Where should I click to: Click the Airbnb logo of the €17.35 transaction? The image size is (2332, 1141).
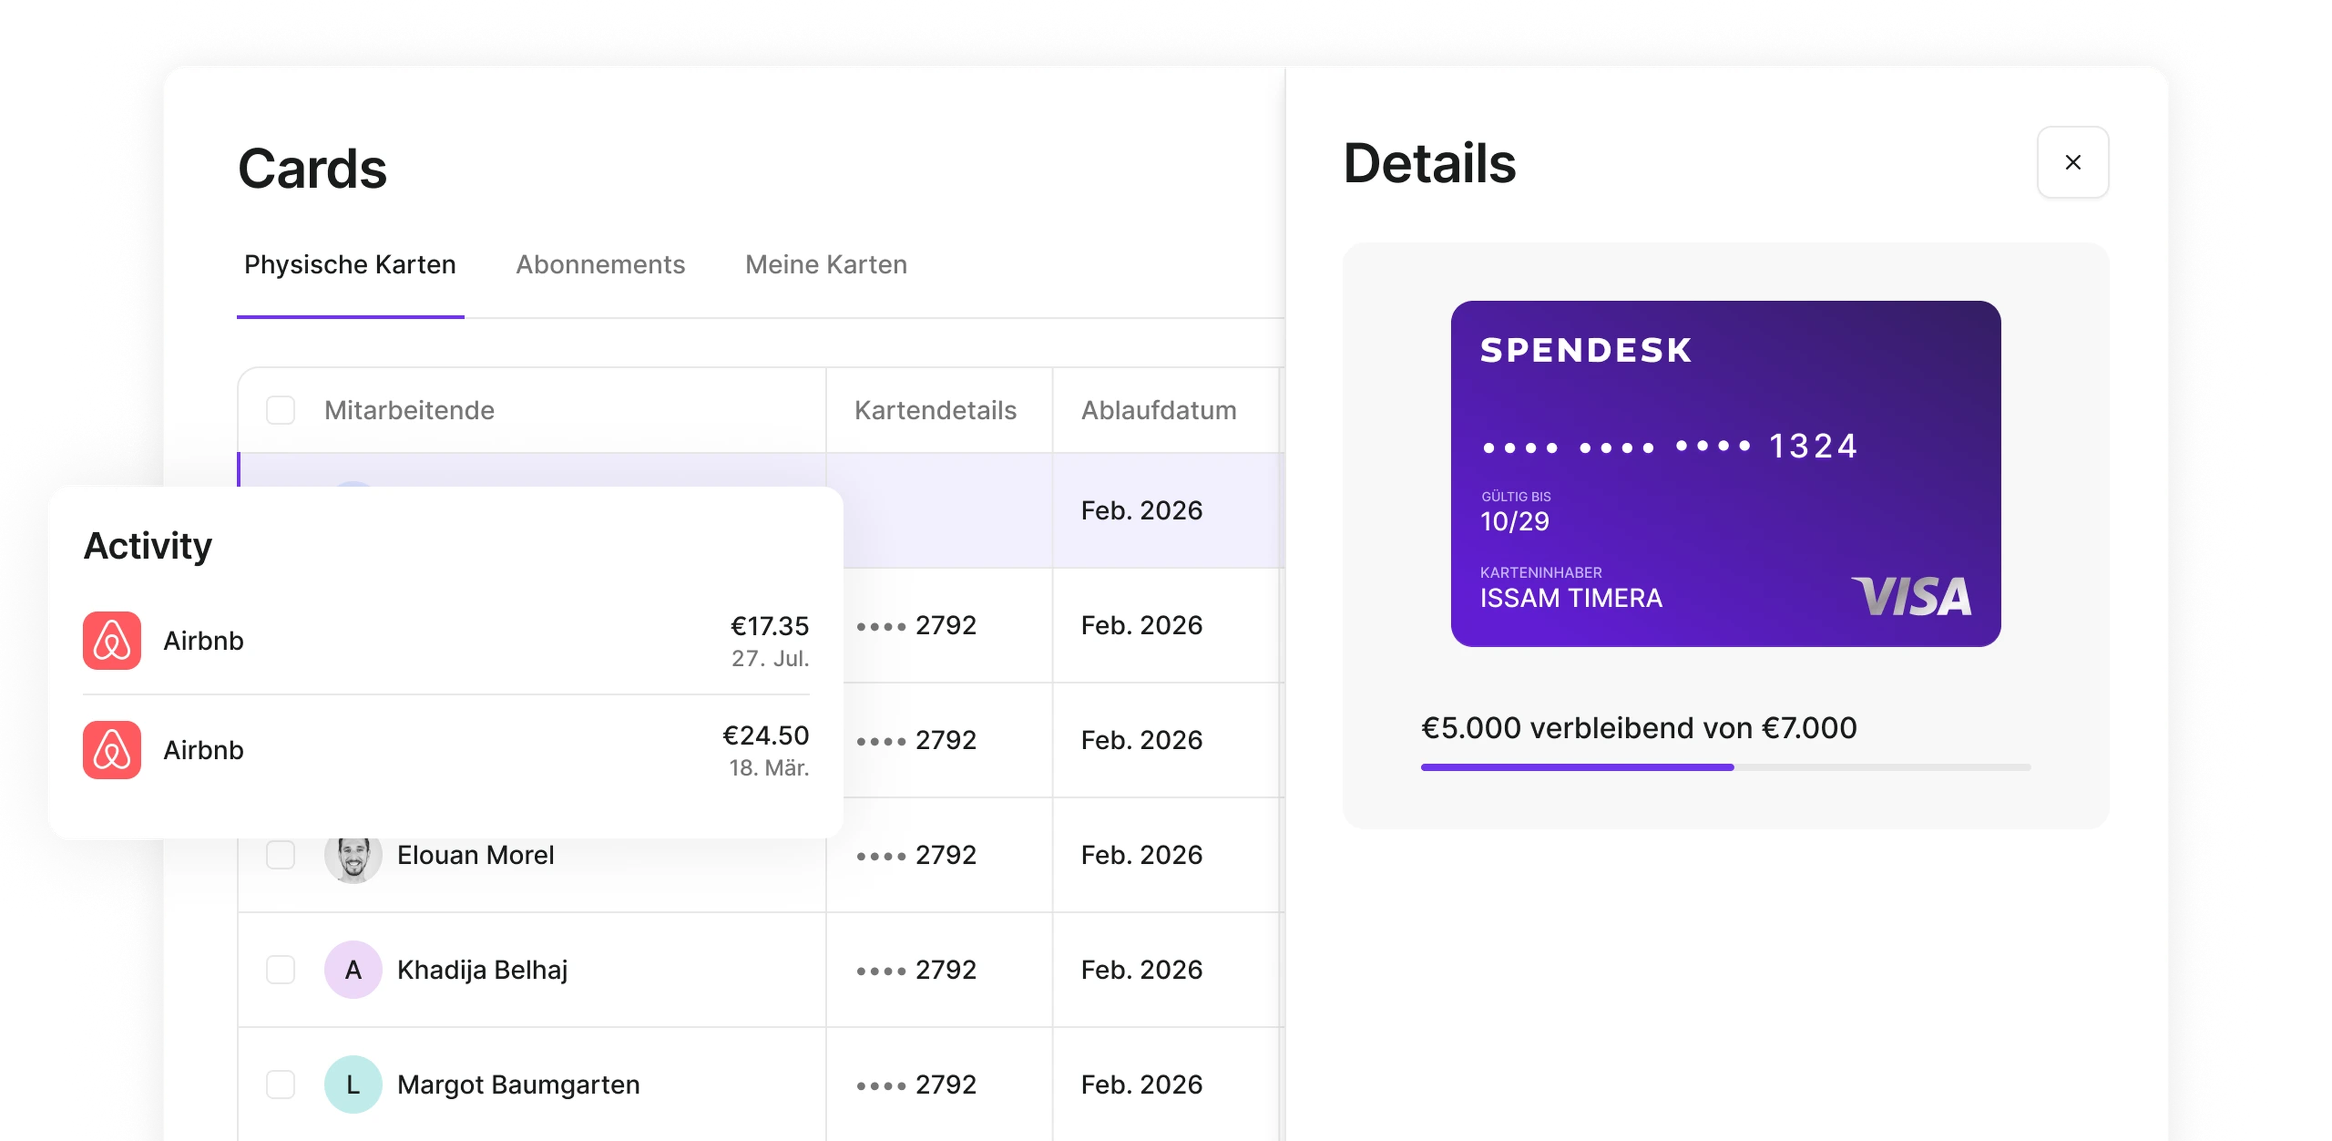[x=112, y=640]
